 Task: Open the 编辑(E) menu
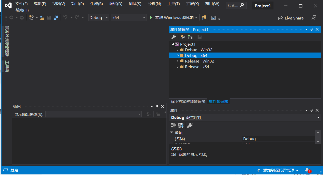(x=40, y=4)
